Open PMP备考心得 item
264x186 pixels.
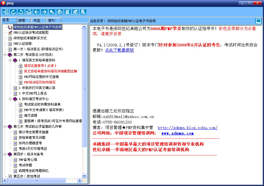coord(28,160)
